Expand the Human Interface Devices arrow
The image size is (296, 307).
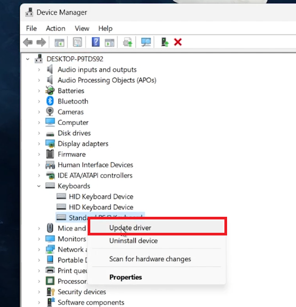tap(39, 165)
